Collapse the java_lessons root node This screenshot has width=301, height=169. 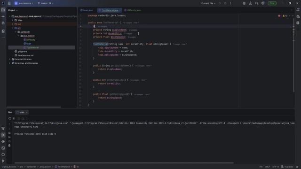click(x=9, y=16)
